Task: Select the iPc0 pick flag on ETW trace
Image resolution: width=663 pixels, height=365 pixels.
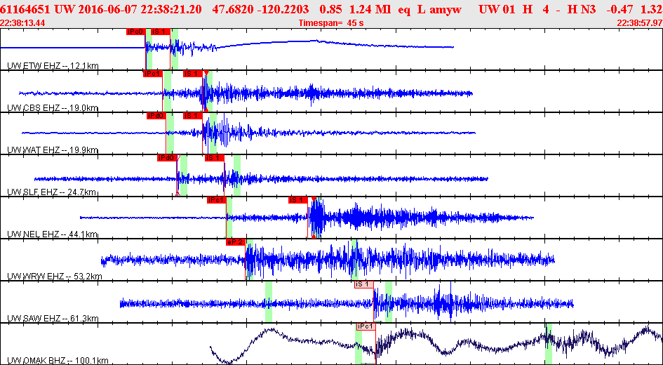Action: tap(135, 32)
